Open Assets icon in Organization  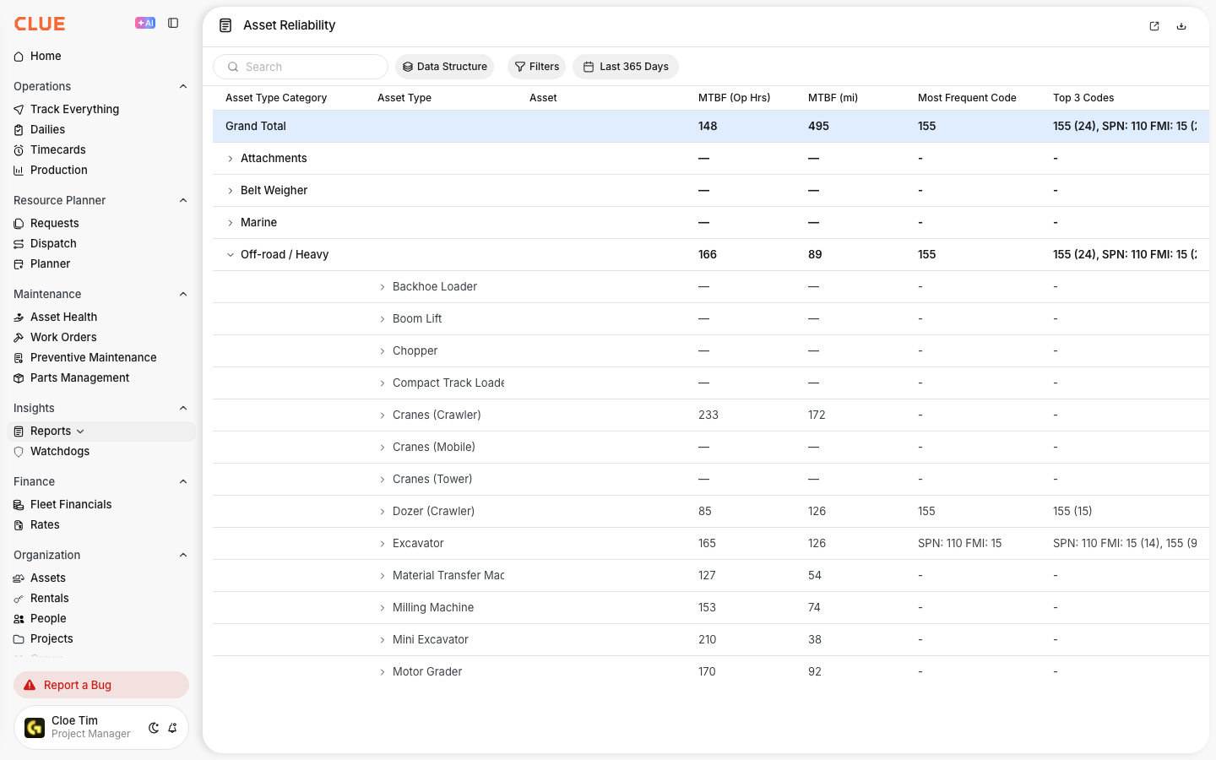[19, 578]
